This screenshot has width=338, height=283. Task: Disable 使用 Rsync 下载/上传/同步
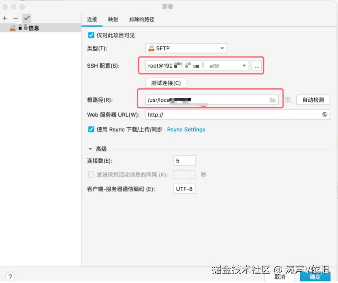(x=90, y=129)
